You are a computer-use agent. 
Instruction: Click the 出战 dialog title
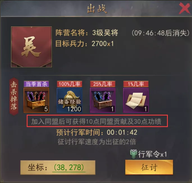(97, 8)
